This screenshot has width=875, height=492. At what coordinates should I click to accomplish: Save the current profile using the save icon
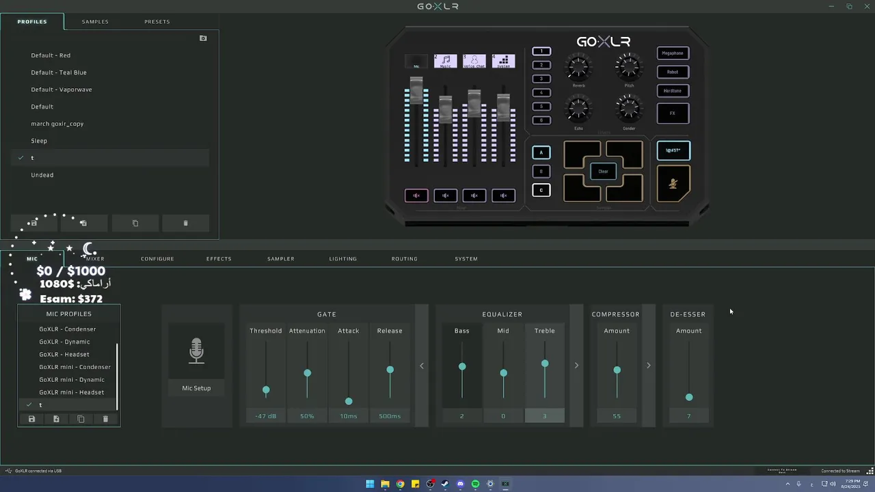coord(33,223)
